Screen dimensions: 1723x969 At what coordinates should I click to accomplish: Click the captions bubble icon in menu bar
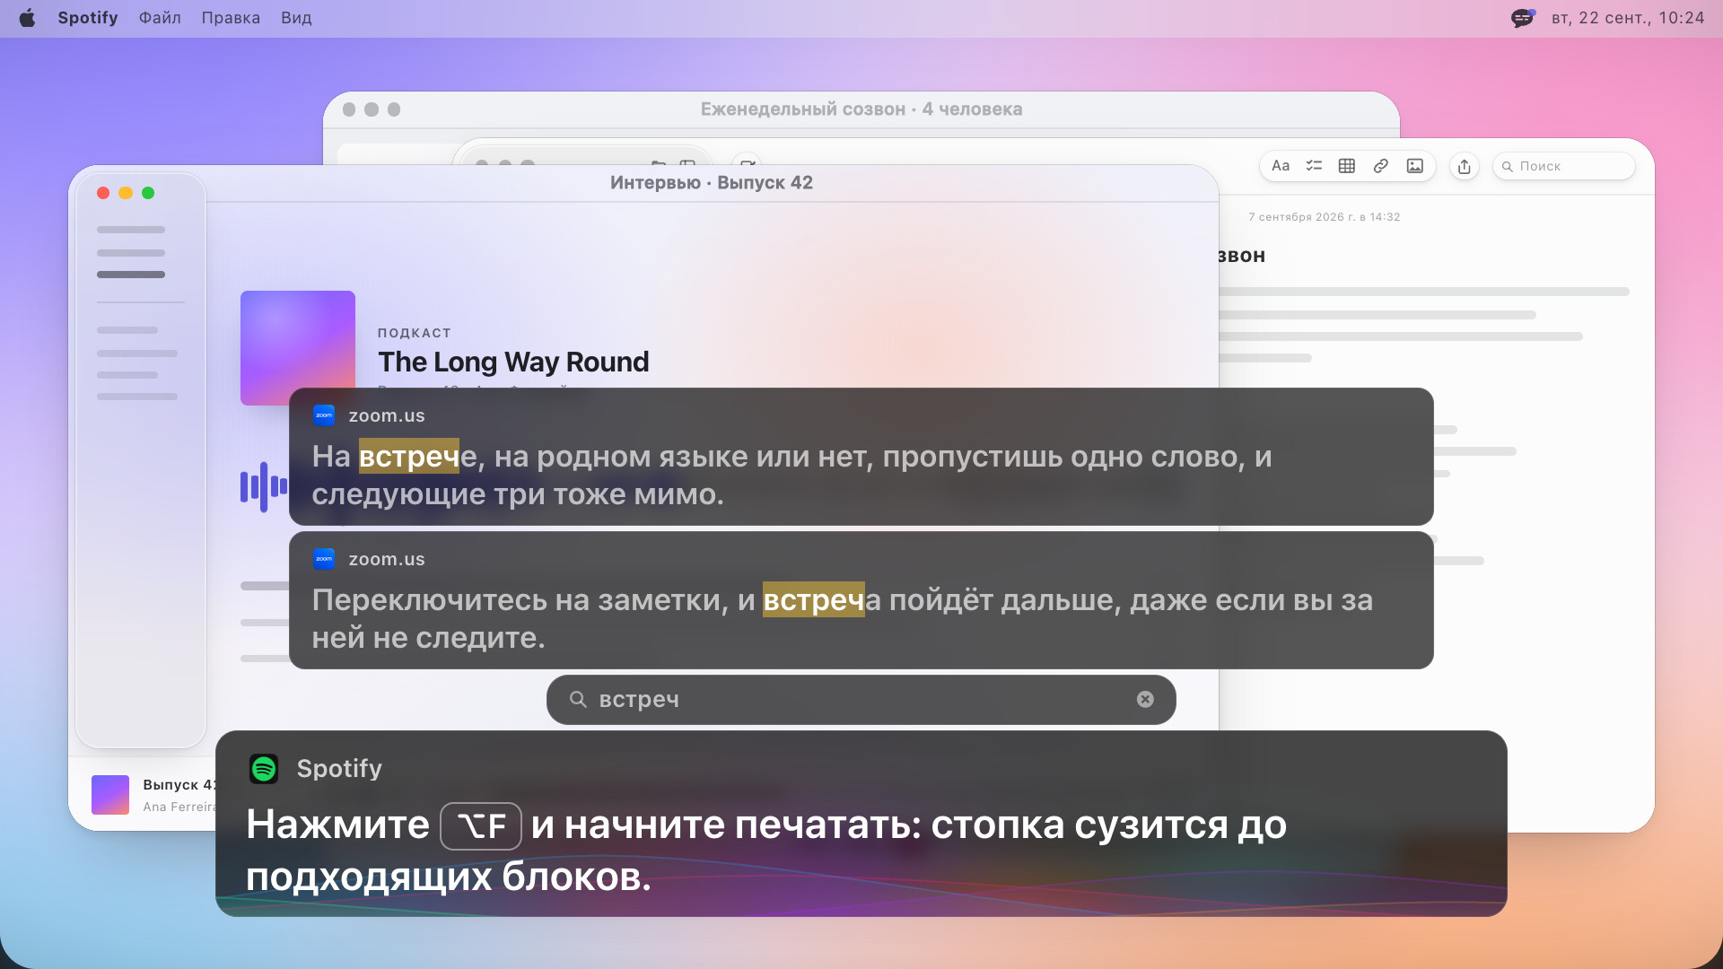(1523, 18)
